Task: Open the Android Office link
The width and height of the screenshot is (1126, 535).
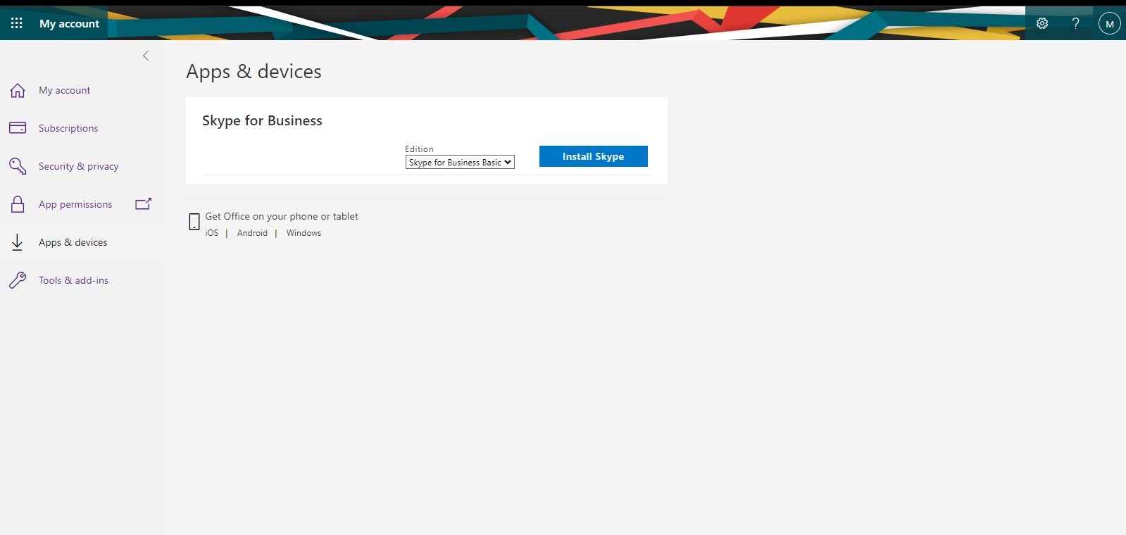Action: pyautogui.click(x=252, y=233)
